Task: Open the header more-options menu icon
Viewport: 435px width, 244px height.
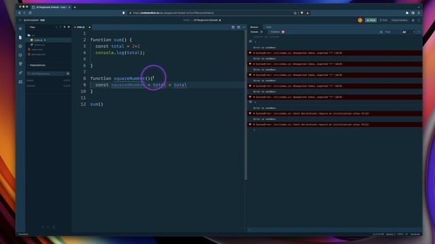Action: click(x=419, y=20)
